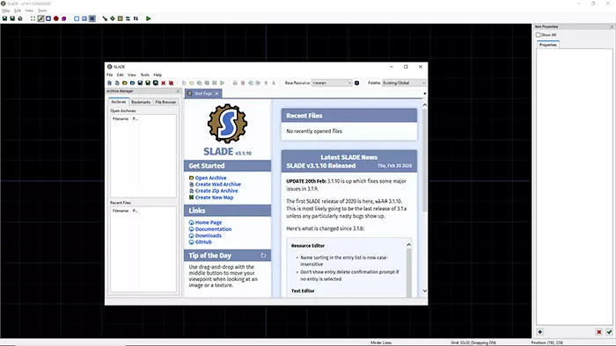616x346 pixels.
Task: Open the Downloads link
Action: [x=209, y=235]
